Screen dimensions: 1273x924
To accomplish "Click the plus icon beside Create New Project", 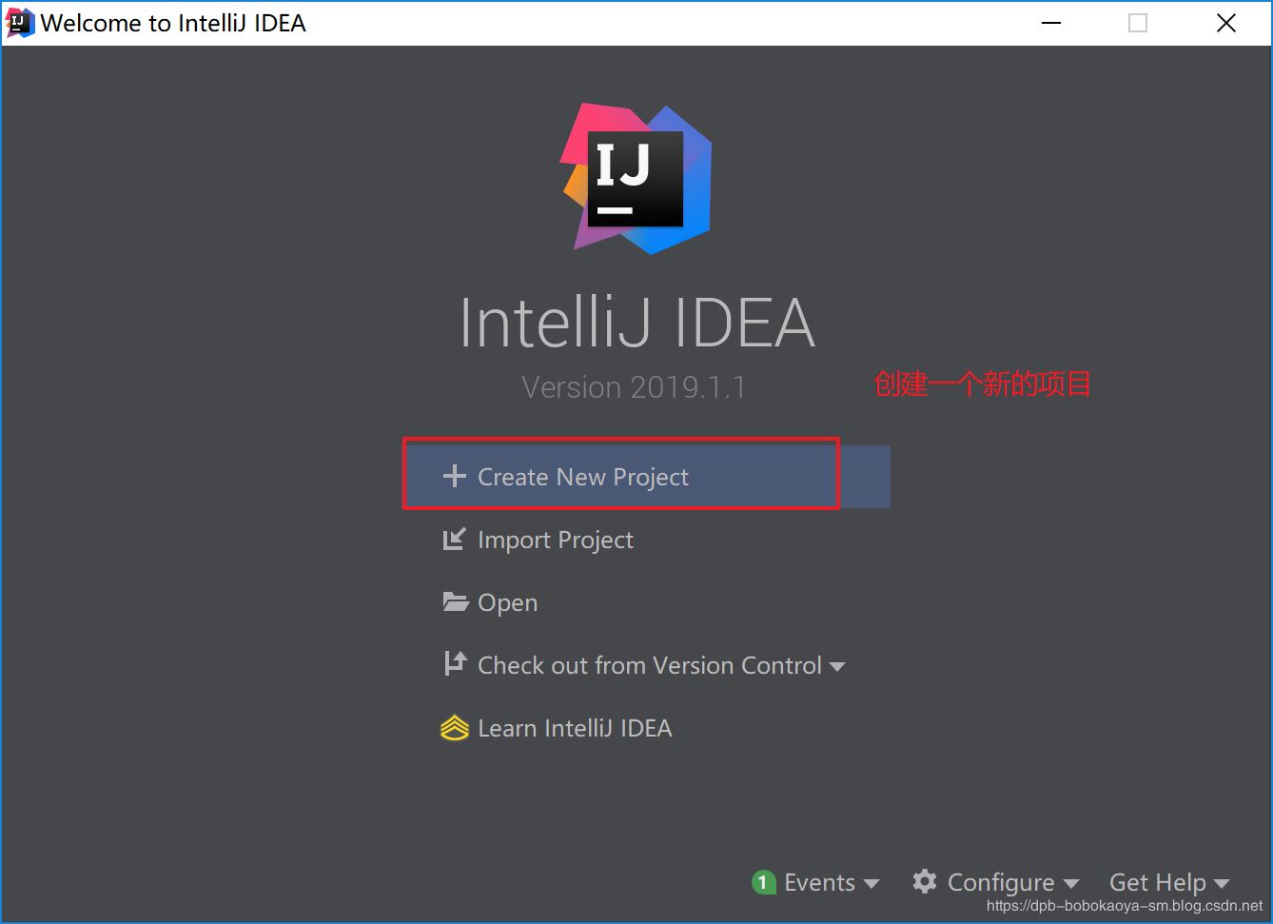I will click(x=455, y=476).
